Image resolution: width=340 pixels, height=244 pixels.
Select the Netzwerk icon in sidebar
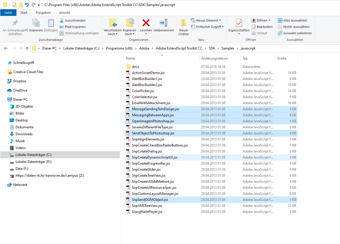coord(9,185)
